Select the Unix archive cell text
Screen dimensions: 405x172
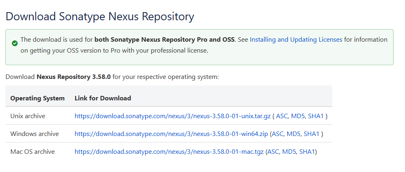(x=28, y=116)
